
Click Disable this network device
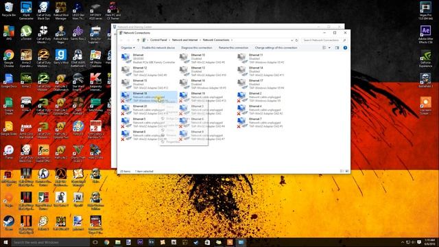click(x=158, y=48)
